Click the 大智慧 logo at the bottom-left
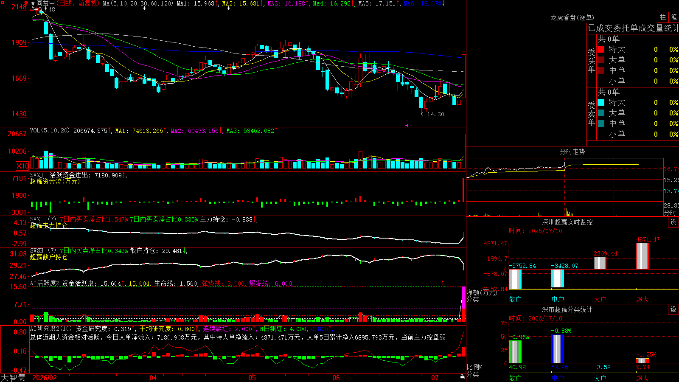The image size is (679, 382). click(13, 378)
